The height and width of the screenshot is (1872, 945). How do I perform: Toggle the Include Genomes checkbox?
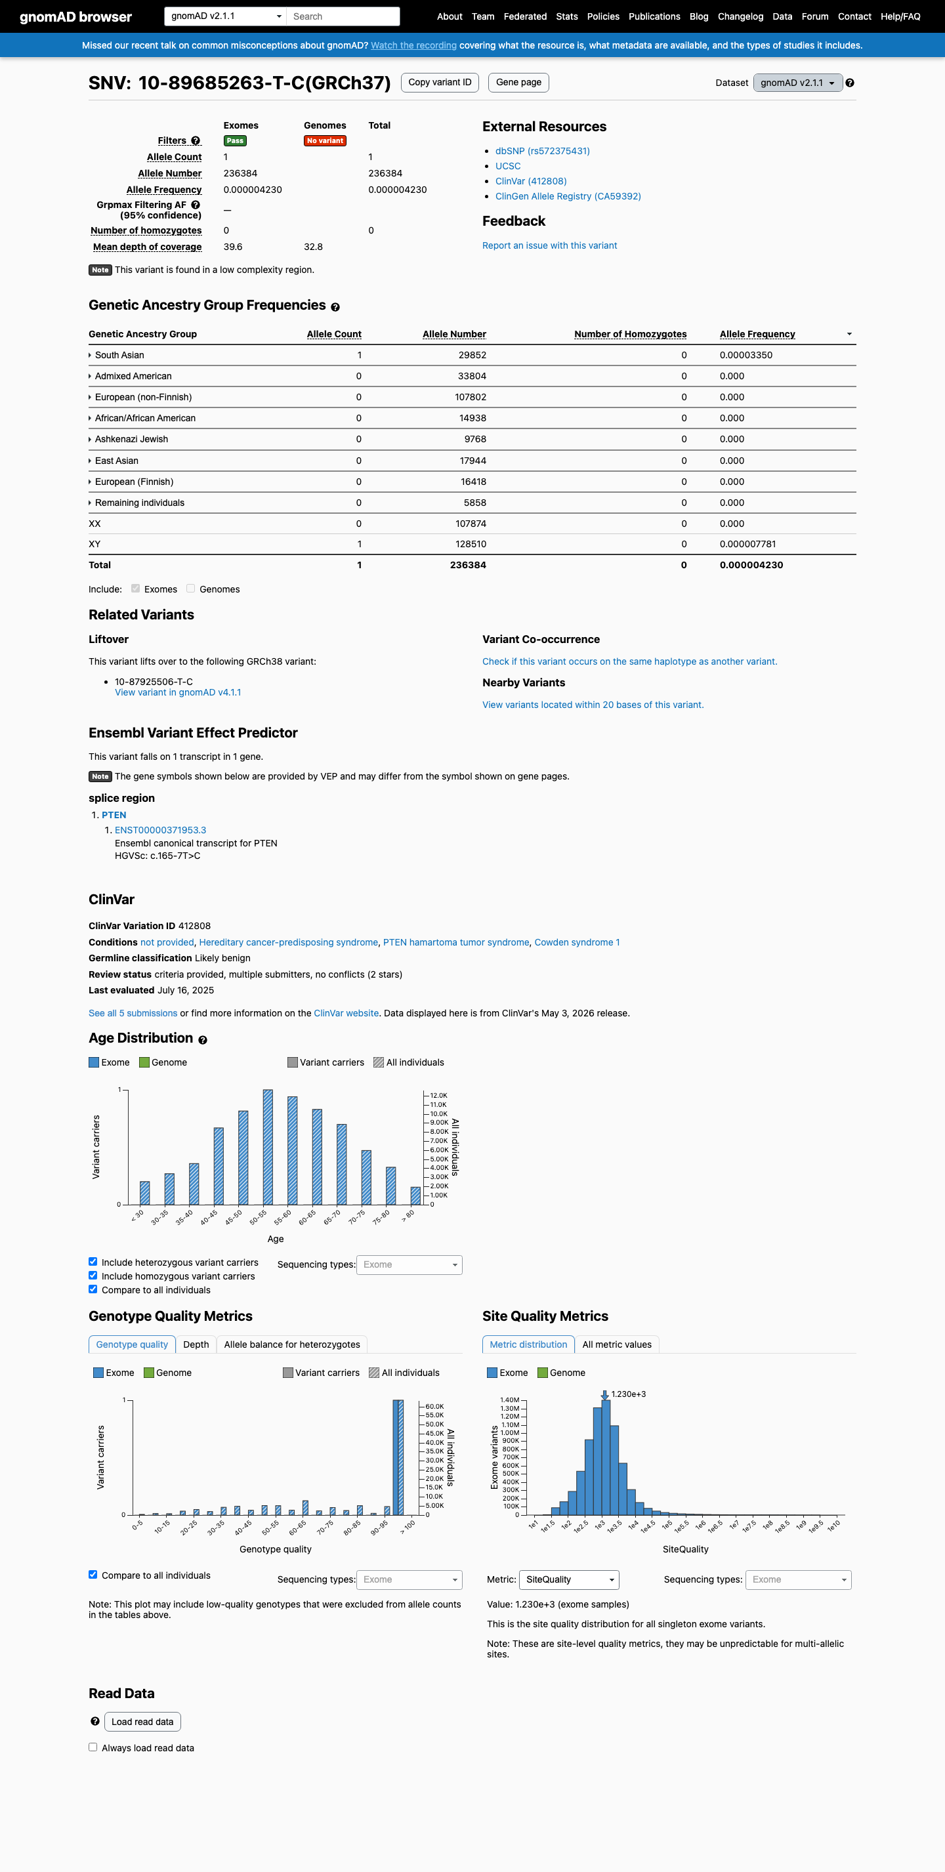[190, 589]
